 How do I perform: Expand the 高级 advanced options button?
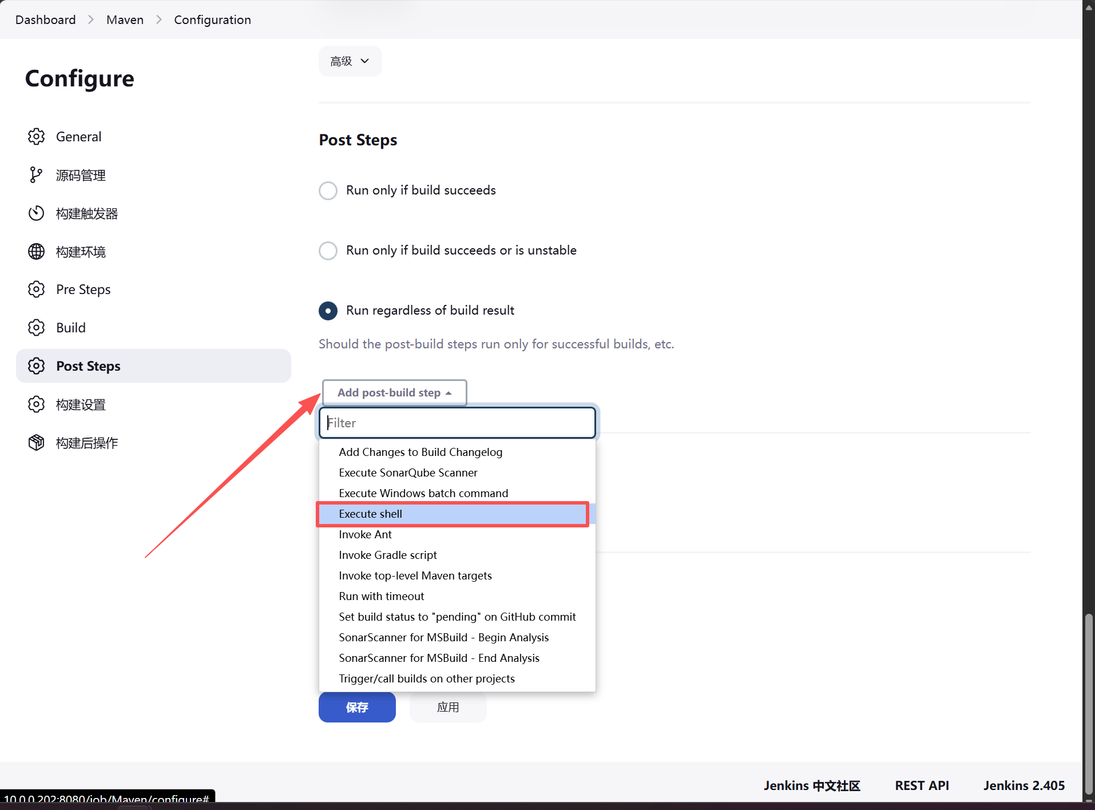point(350,61)
